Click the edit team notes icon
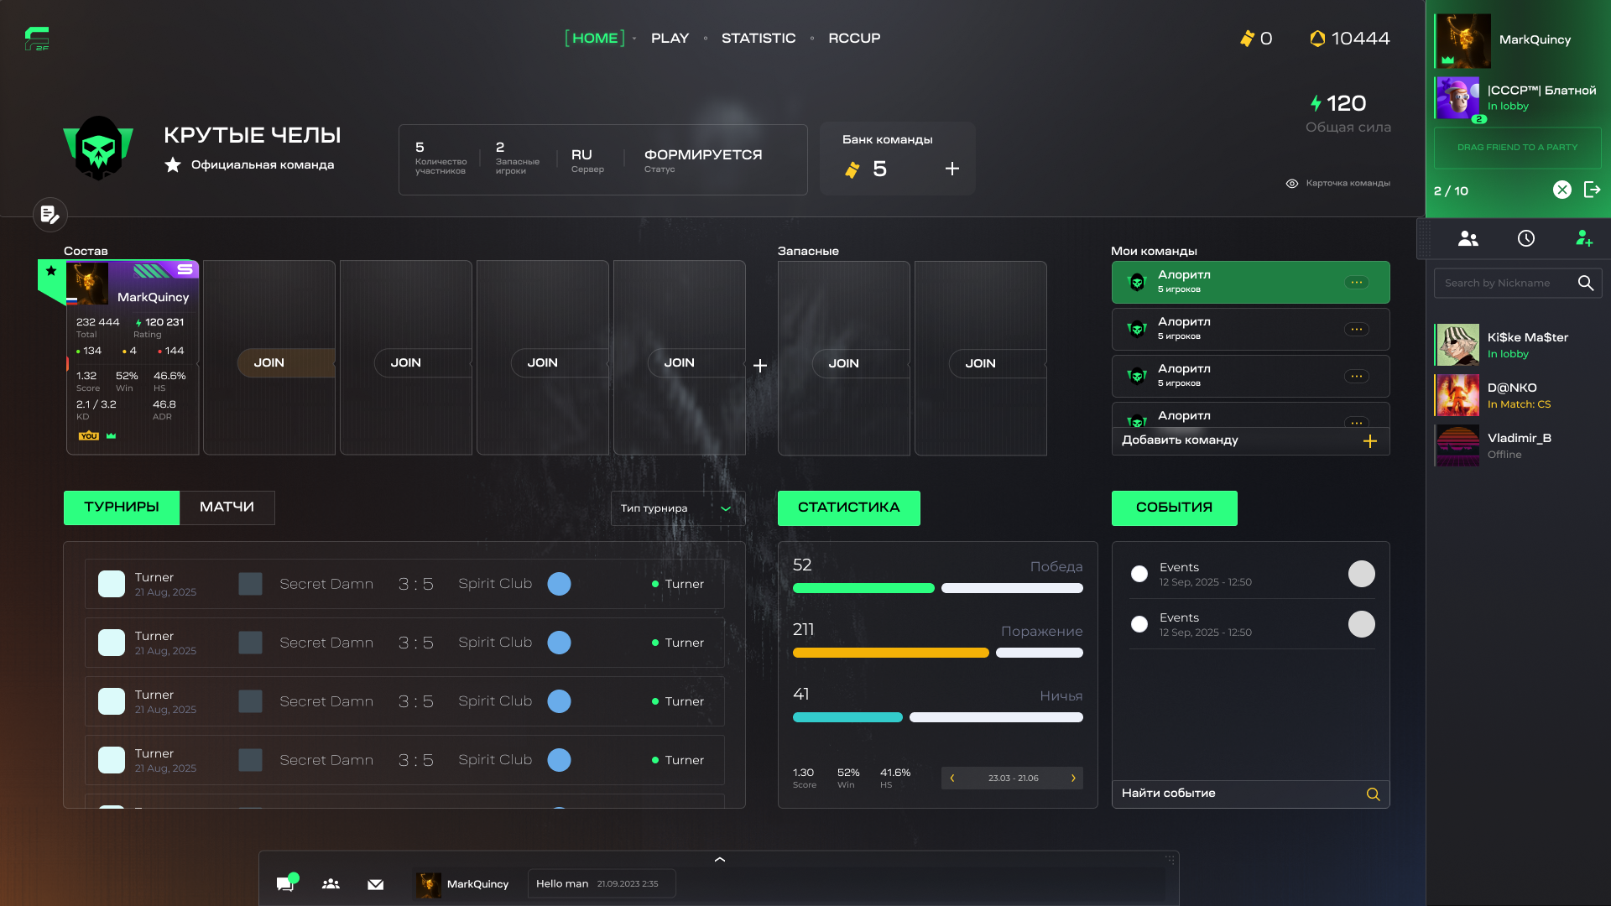Image resolution: width=1611 pixels, height=906 pixels. [50, 215]
